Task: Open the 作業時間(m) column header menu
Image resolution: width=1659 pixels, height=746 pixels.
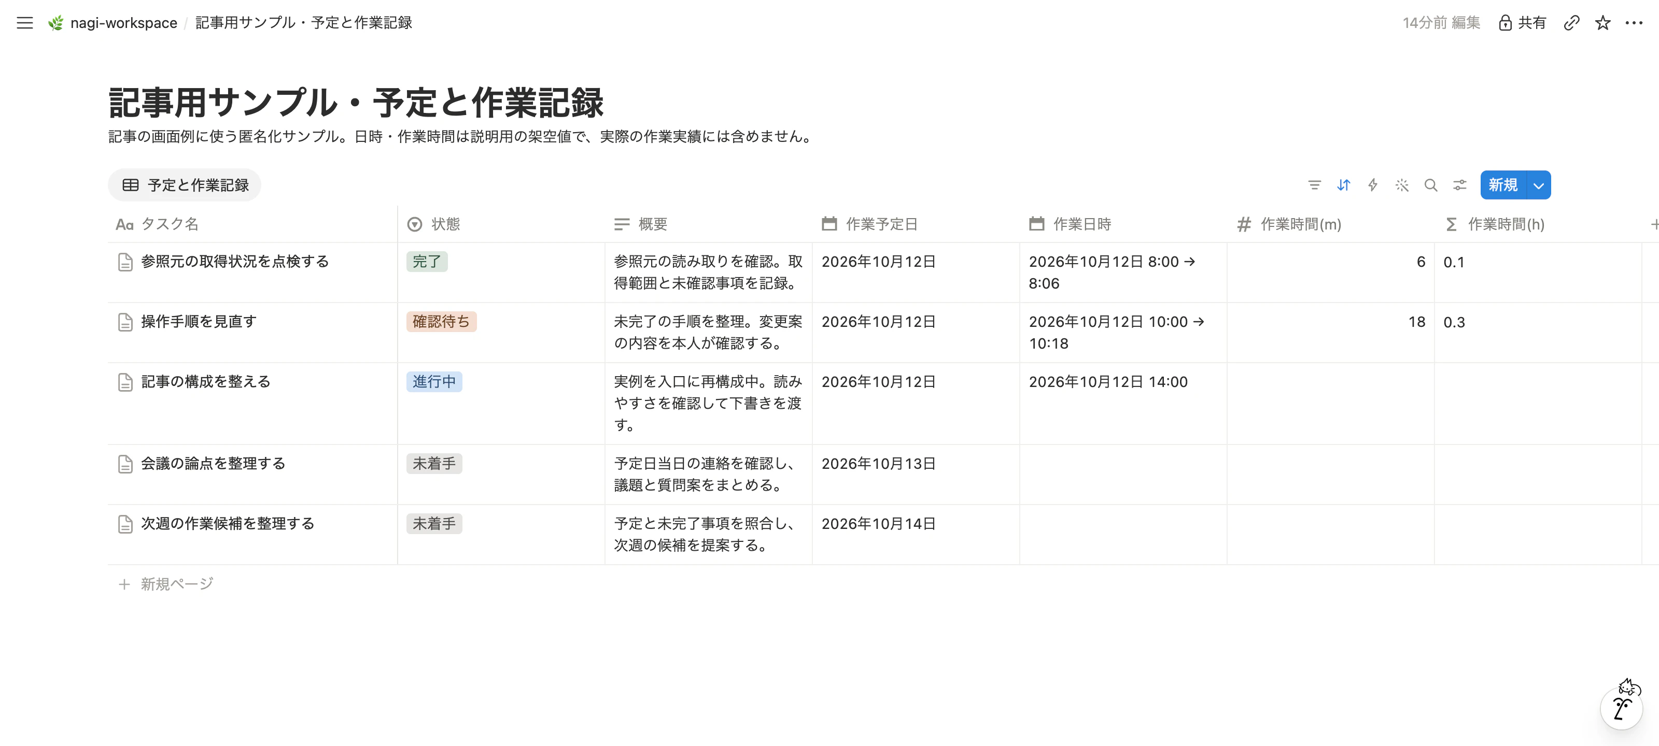Action: point(1330,225)
